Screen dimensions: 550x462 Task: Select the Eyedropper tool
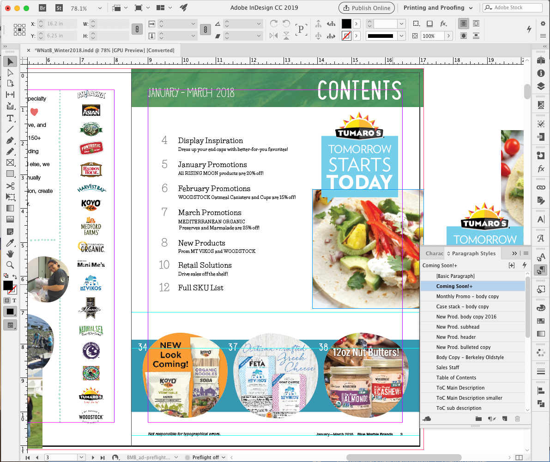10,243
